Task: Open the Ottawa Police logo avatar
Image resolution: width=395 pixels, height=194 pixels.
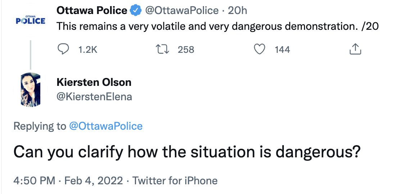Action: (31, 20)
